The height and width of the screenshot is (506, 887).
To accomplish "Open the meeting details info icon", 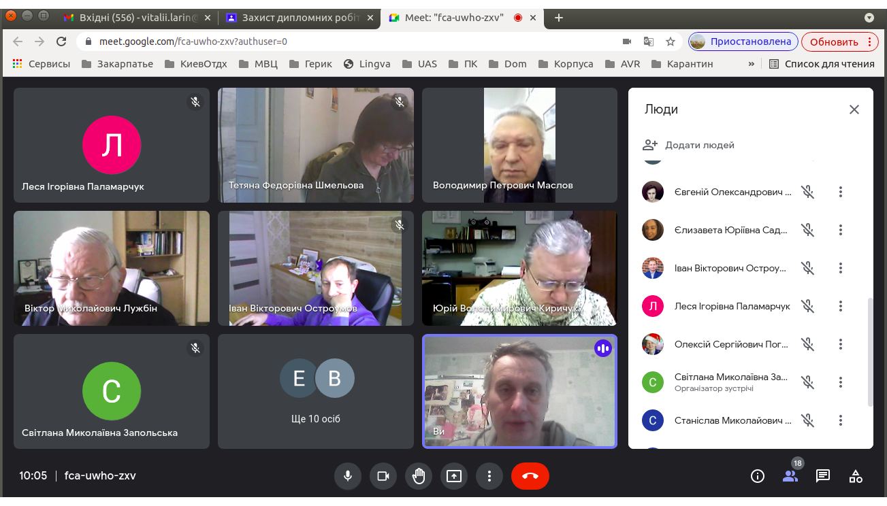I will pos(758,476).
